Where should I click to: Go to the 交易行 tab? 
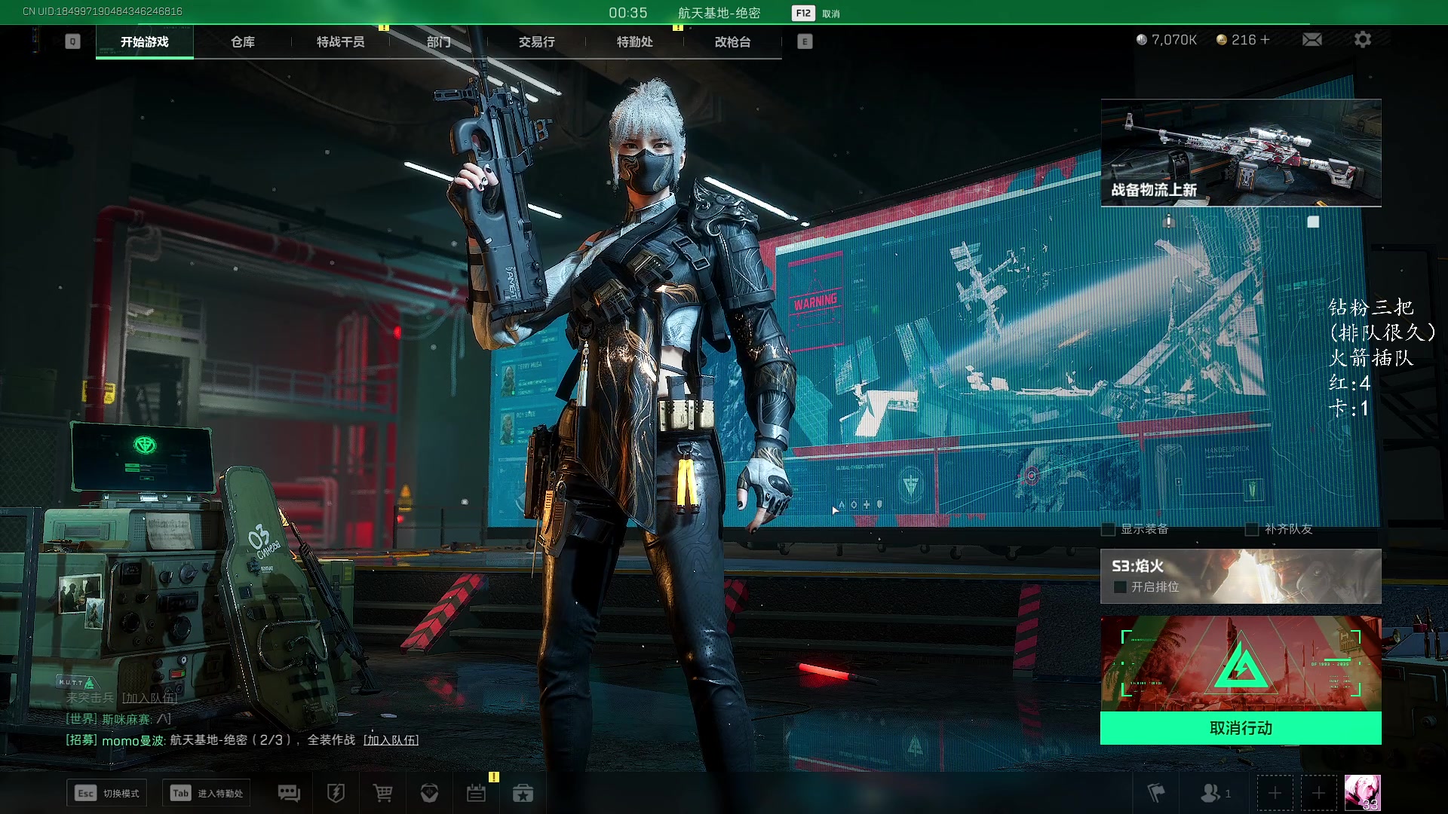(x=537, y=41)
